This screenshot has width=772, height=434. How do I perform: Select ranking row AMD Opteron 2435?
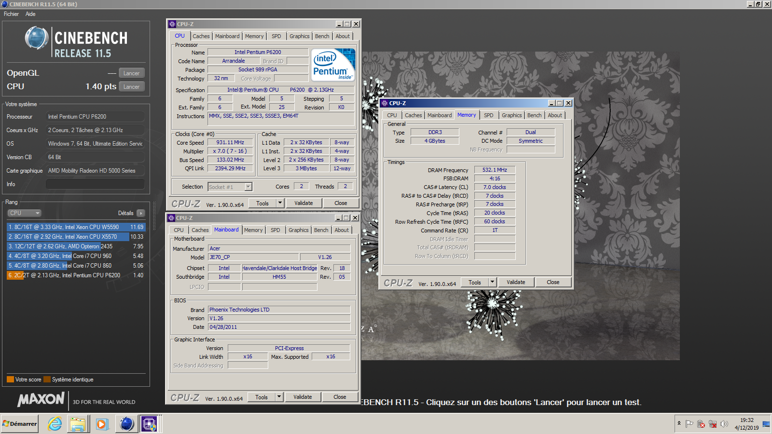point(76,246)
